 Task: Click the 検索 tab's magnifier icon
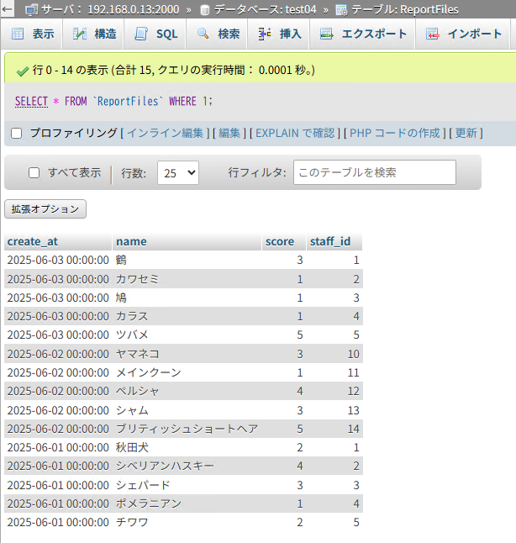pyautogui.click(x=203, y=34)
